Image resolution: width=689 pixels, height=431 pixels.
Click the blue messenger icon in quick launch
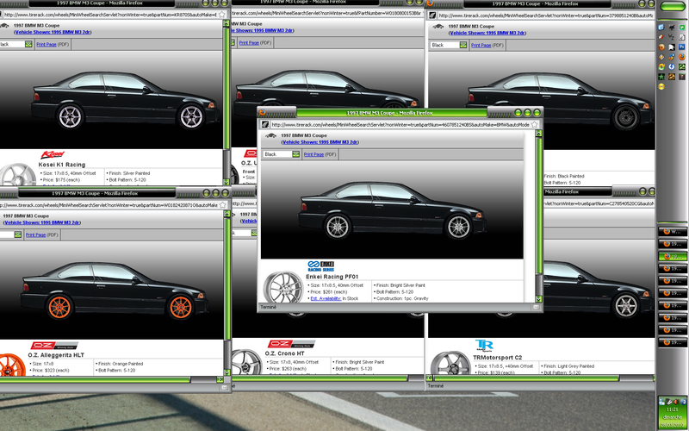(x=661, y=28)
